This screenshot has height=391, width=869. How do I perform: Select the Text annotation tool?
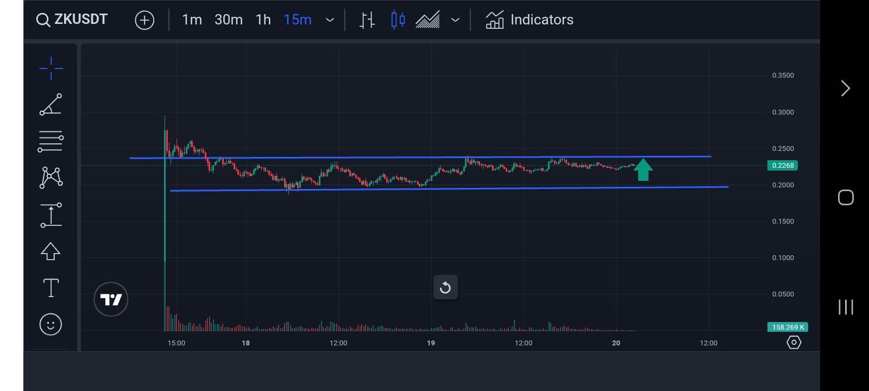(x=51, y=288)
